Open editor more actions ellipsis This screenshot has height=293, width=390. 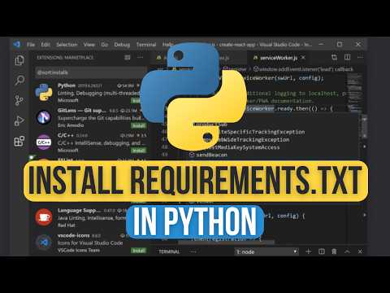point(360,57)
